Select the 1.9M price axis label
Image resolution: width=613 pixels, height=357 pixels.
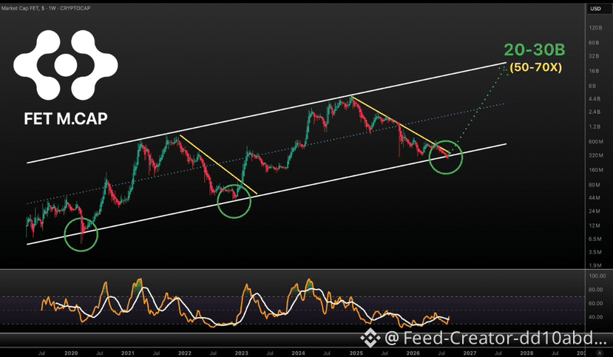tap(595, 265)
